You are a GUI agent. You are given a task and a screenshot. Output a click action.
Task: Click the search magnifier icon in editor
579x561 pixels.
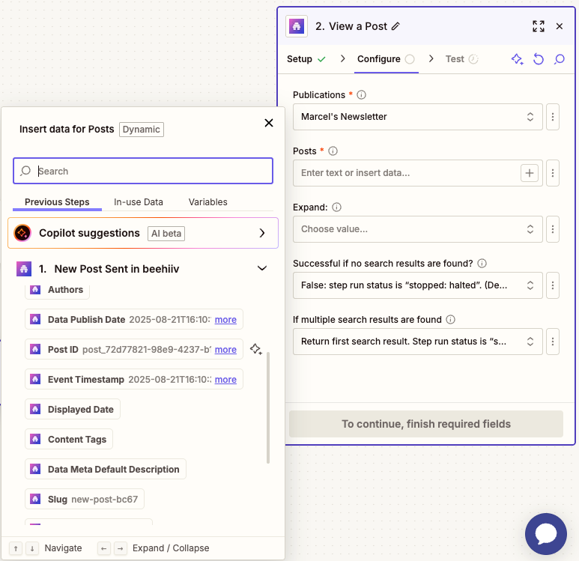click(559, 59)
